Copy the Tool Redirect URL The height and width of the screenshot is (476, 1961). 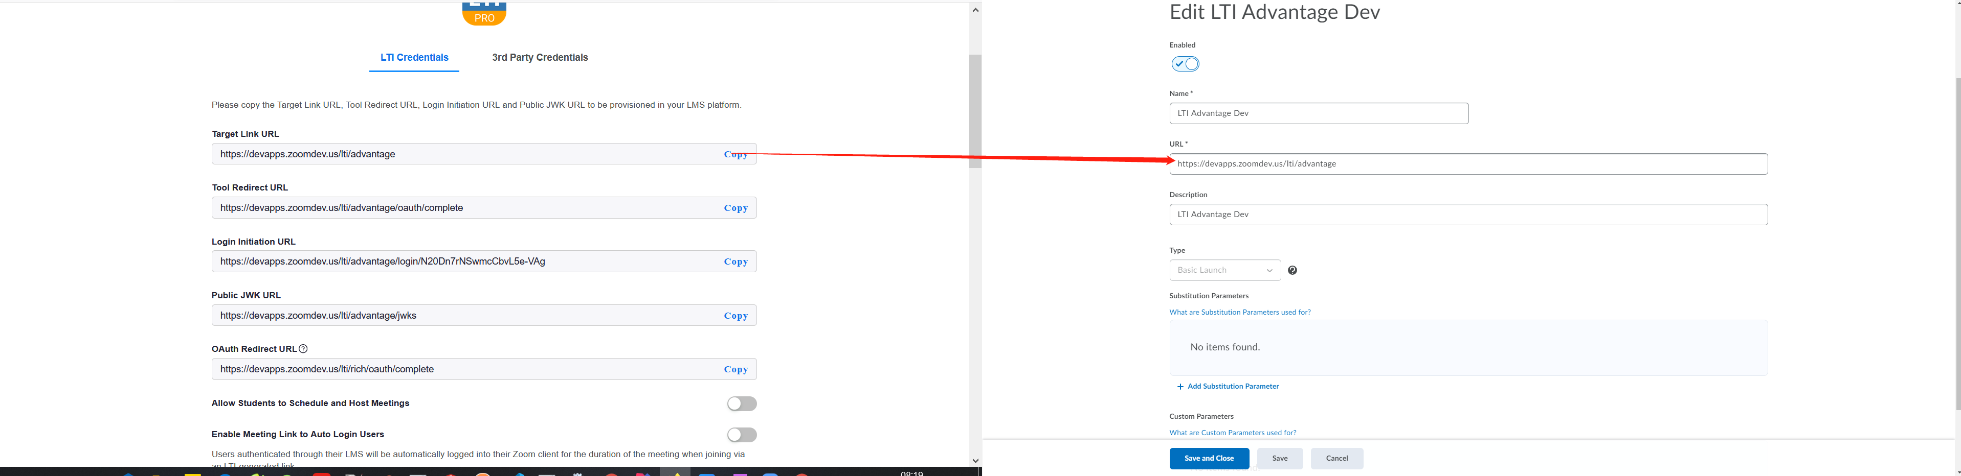[x=736, y=207]
